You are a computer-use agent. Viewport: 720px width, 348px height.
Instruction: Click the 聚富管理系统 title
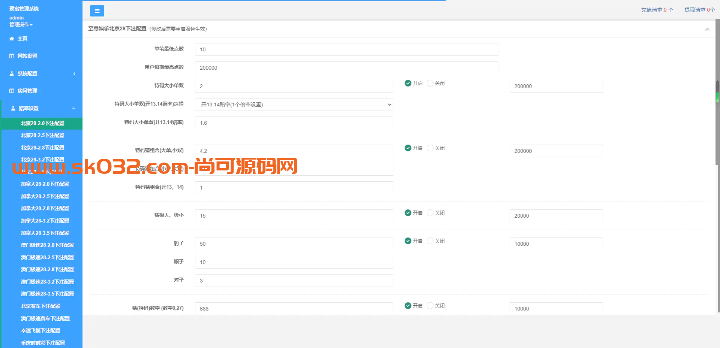point(24,9)
